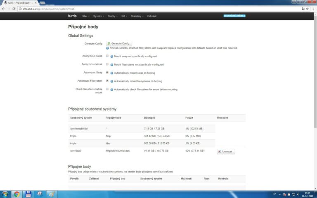This screenshot has width=317, height=198.
Task: Click the /dev/mmcblk0p1 filesystem cell
Action: (x=79, y=129)
